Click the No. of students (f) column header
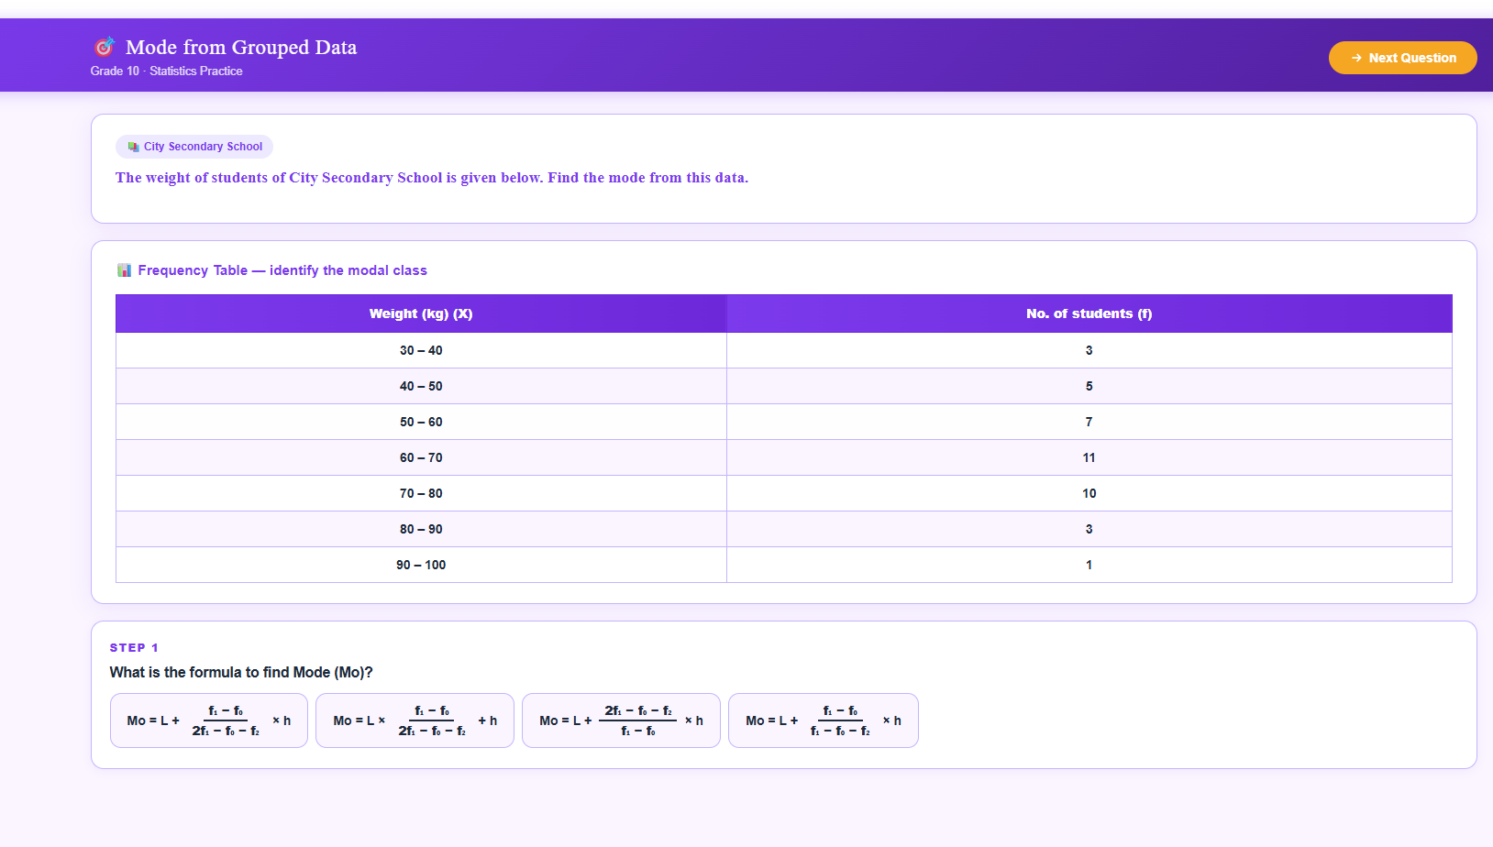Screen dimensions: 1493x847 1089,313
